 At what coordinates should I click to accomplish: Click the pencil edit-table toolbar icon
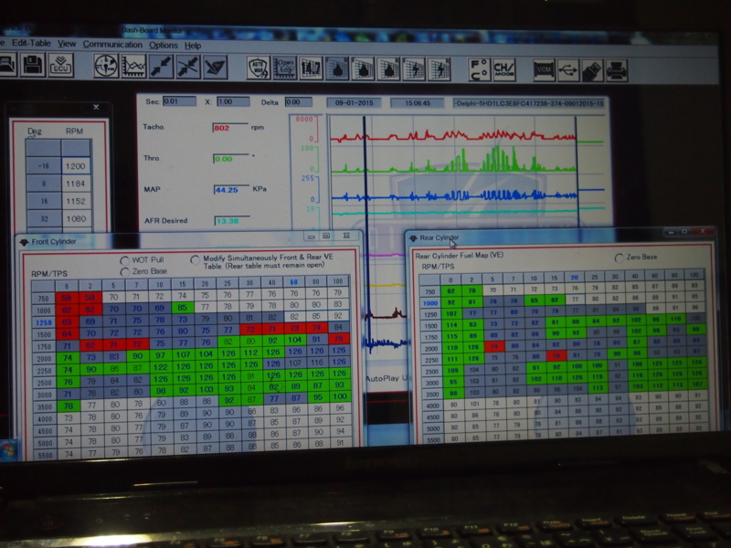(x=216, y=68)
